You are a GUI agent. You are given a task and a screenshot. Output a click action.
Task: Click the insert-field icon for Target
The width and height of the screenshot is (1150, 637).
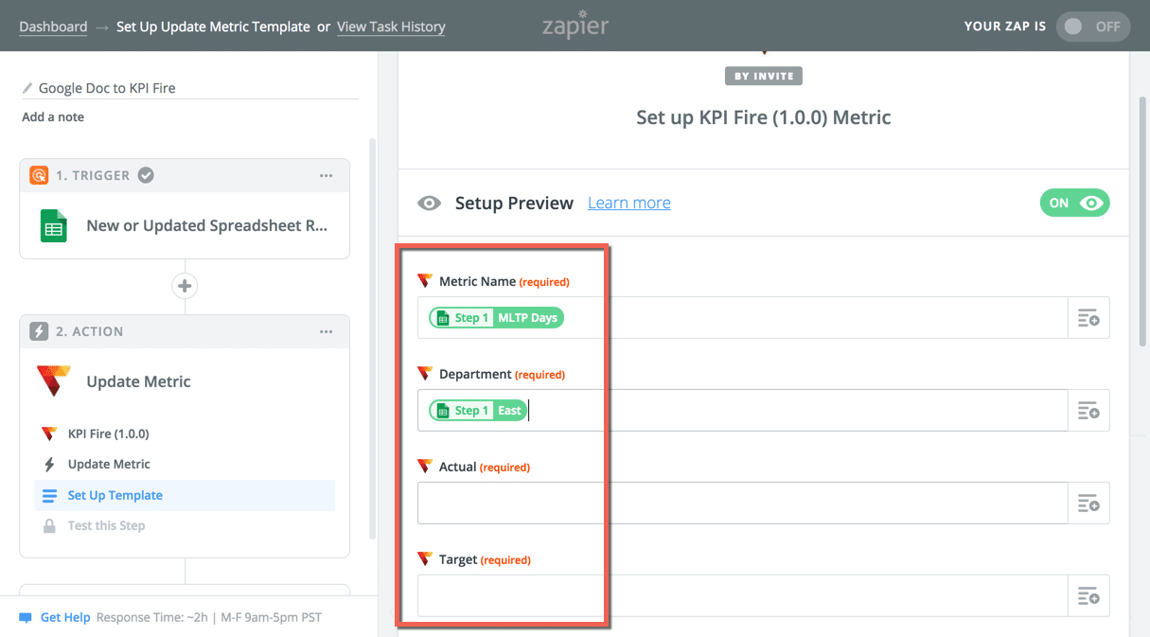click(1088, 596)
